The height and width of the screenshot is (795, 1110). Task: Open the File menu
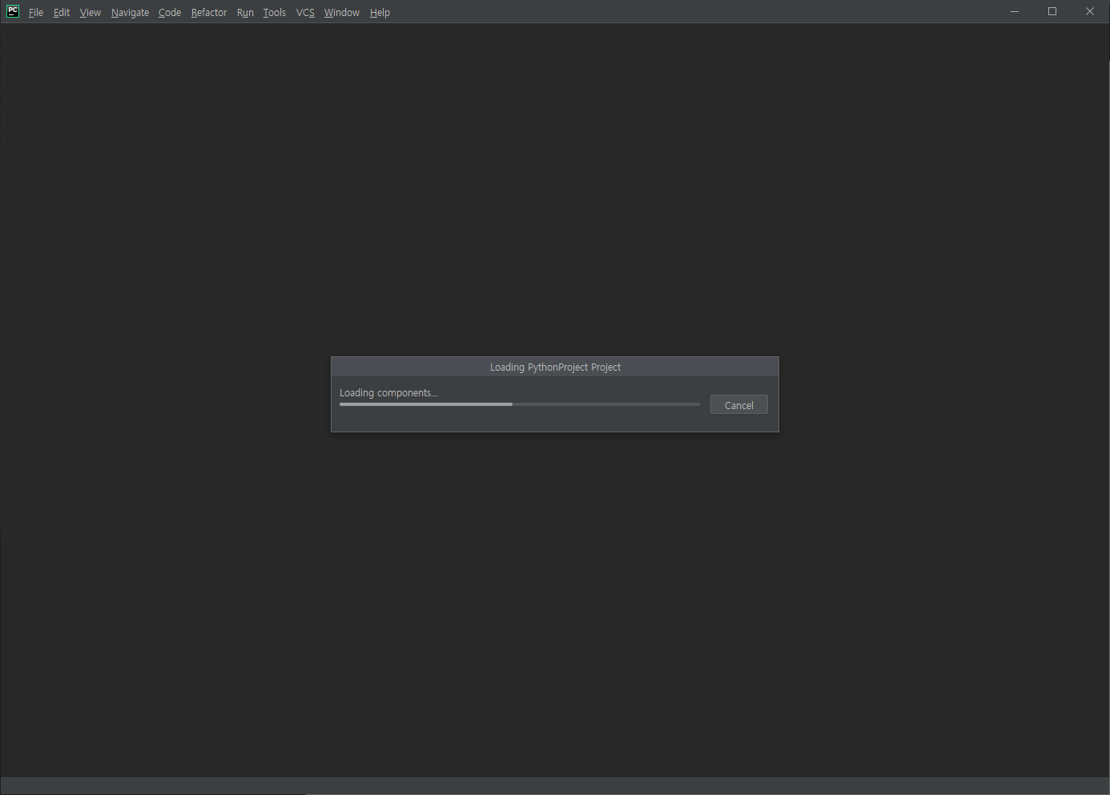pos(36,12)
